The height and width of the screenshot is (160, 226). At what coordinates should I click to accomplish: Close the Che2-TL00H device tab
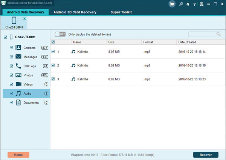click(x=24, y=18)
